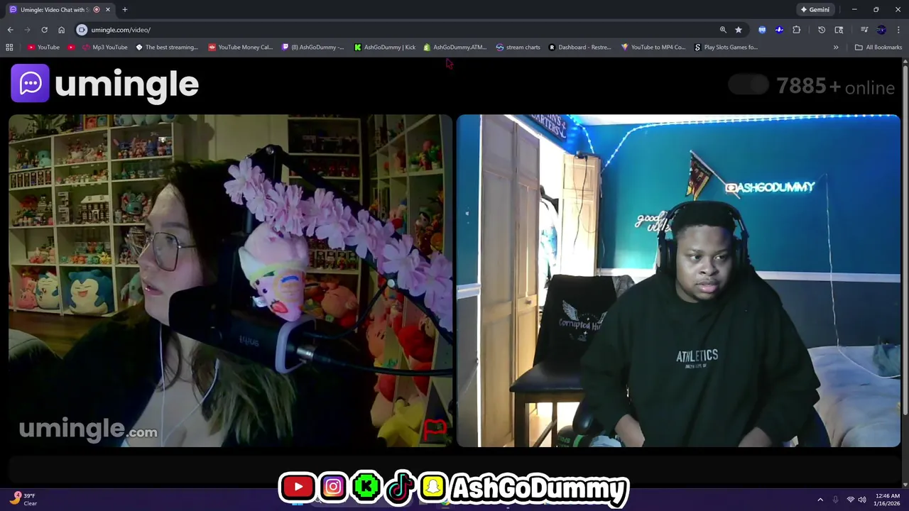Toggle the switch next to 7885+ online
This screenshot has height=511, width=909.
749,85
